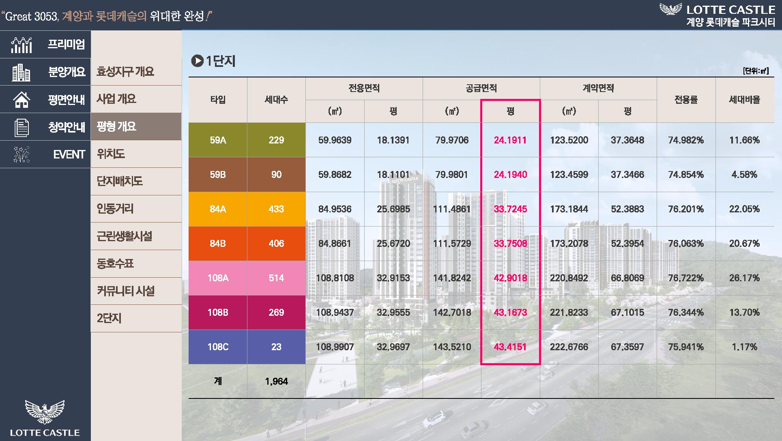782x441 pixels.
Task: Click the house icon beside 평면안내
Action: (21, 100)
